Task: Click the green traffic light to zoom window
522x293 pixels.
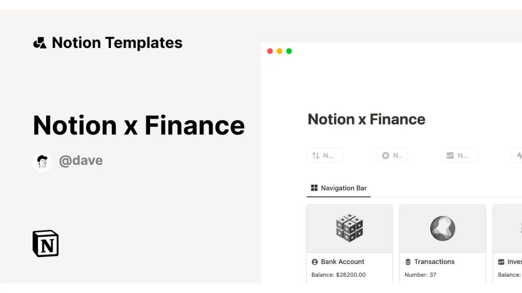Action: point(289,51)
